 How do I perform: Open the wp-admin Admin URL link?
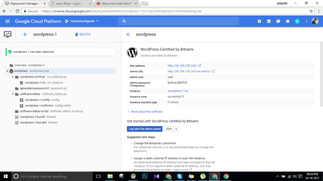tap(189, 71)
